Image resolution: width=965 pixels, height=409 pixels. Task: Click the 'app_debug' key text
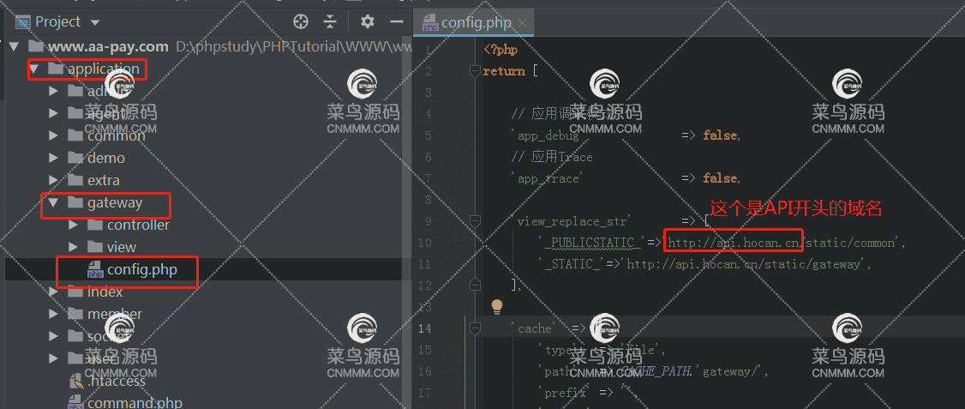545,135
